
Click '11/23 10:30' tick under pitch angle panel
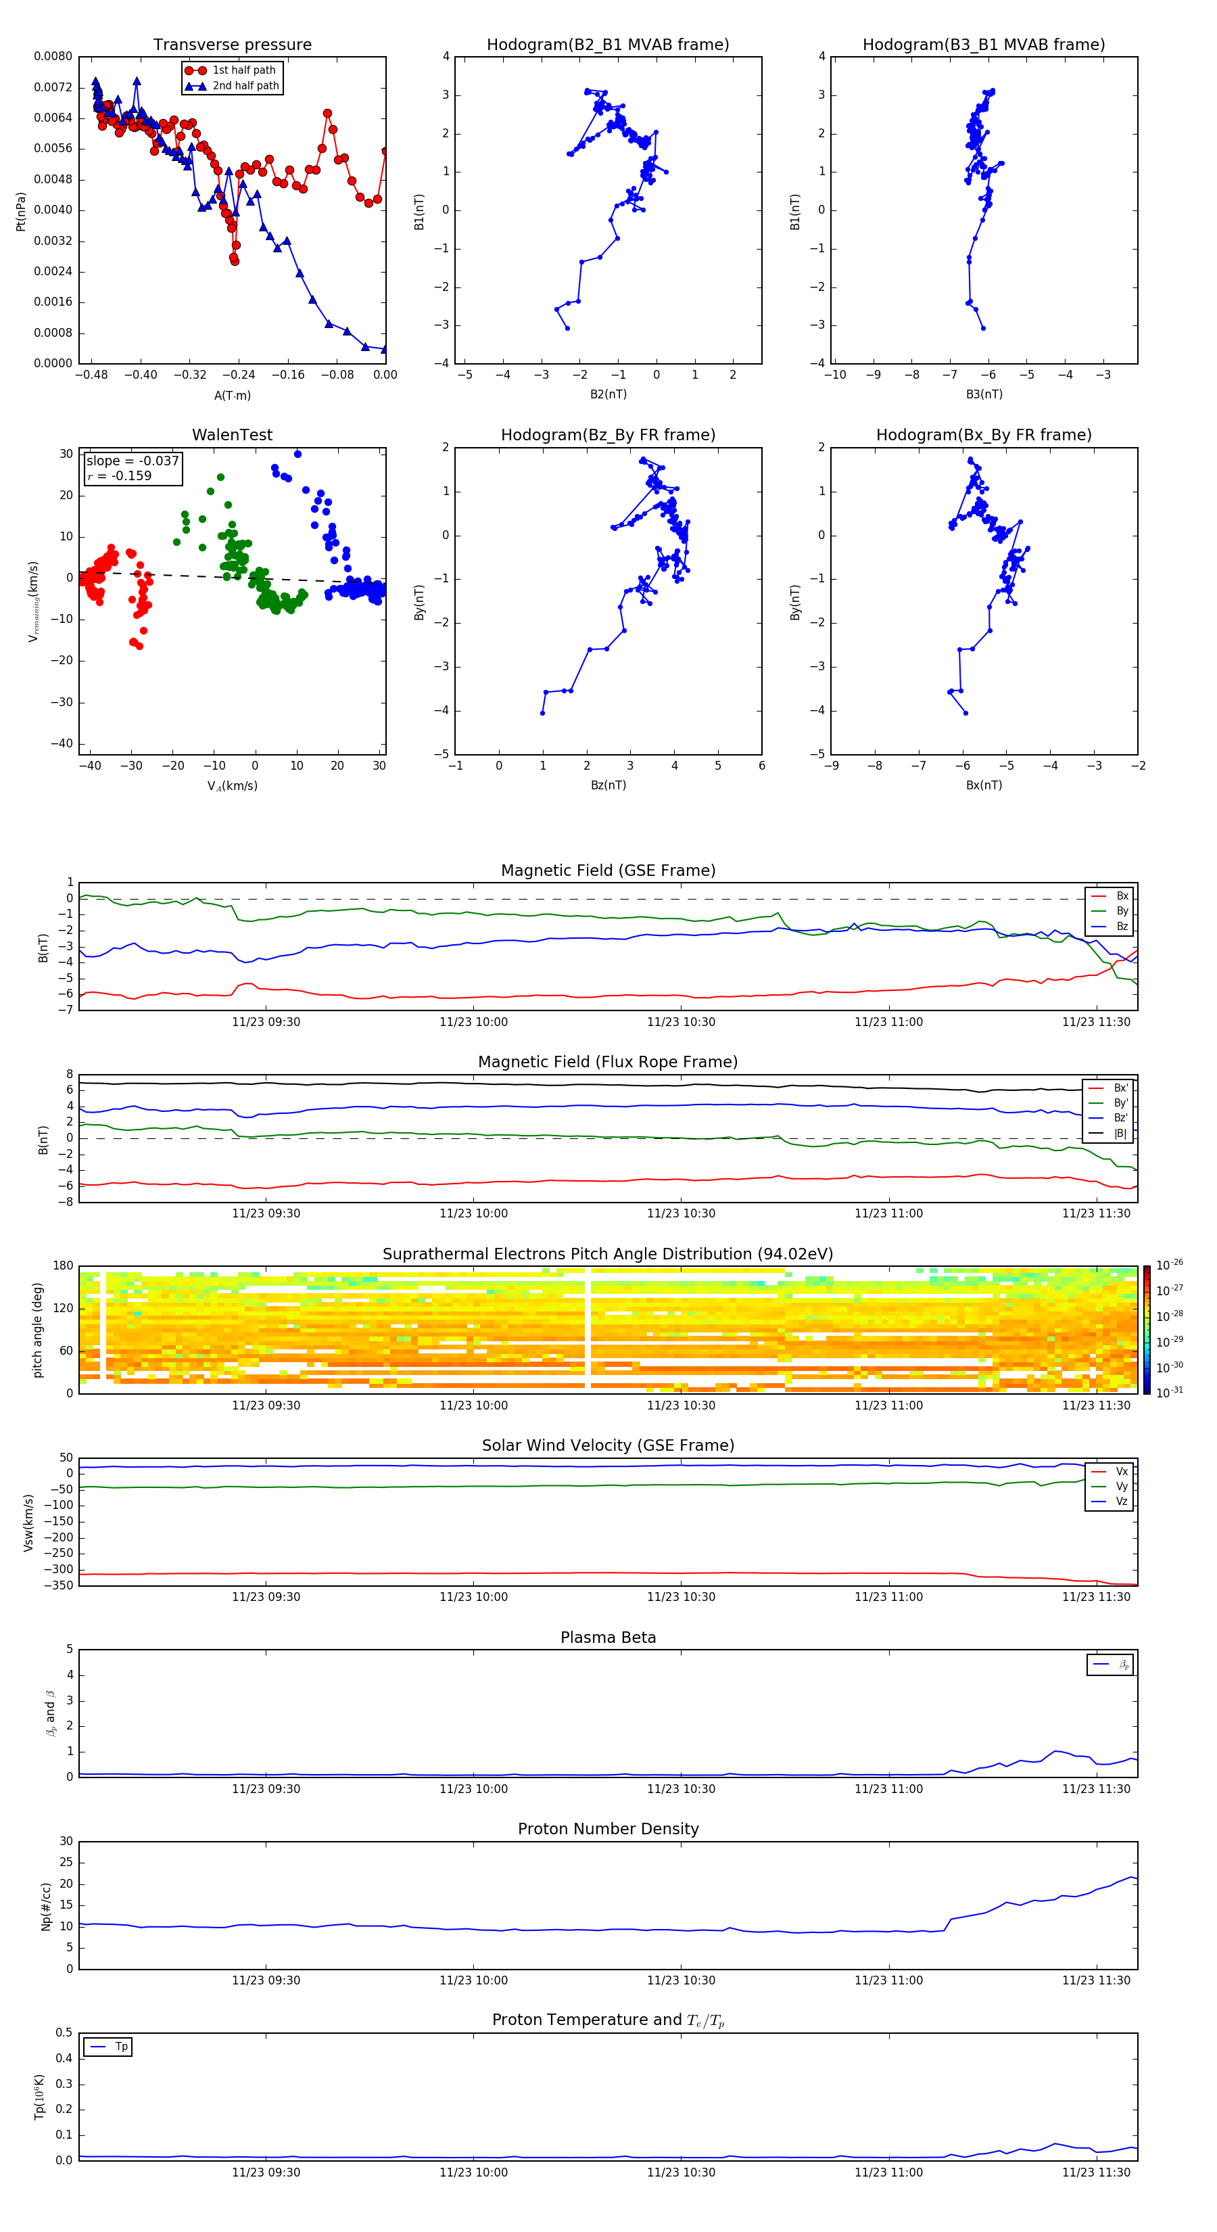(682, 1405)
